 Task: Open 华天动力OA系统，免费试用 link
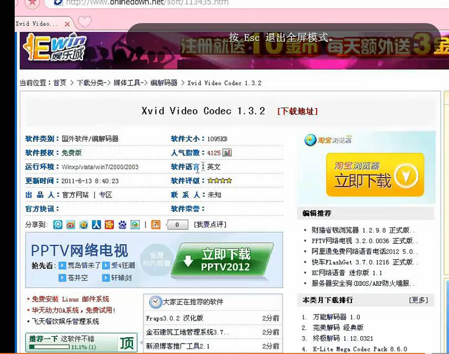(x=74, y=310)
